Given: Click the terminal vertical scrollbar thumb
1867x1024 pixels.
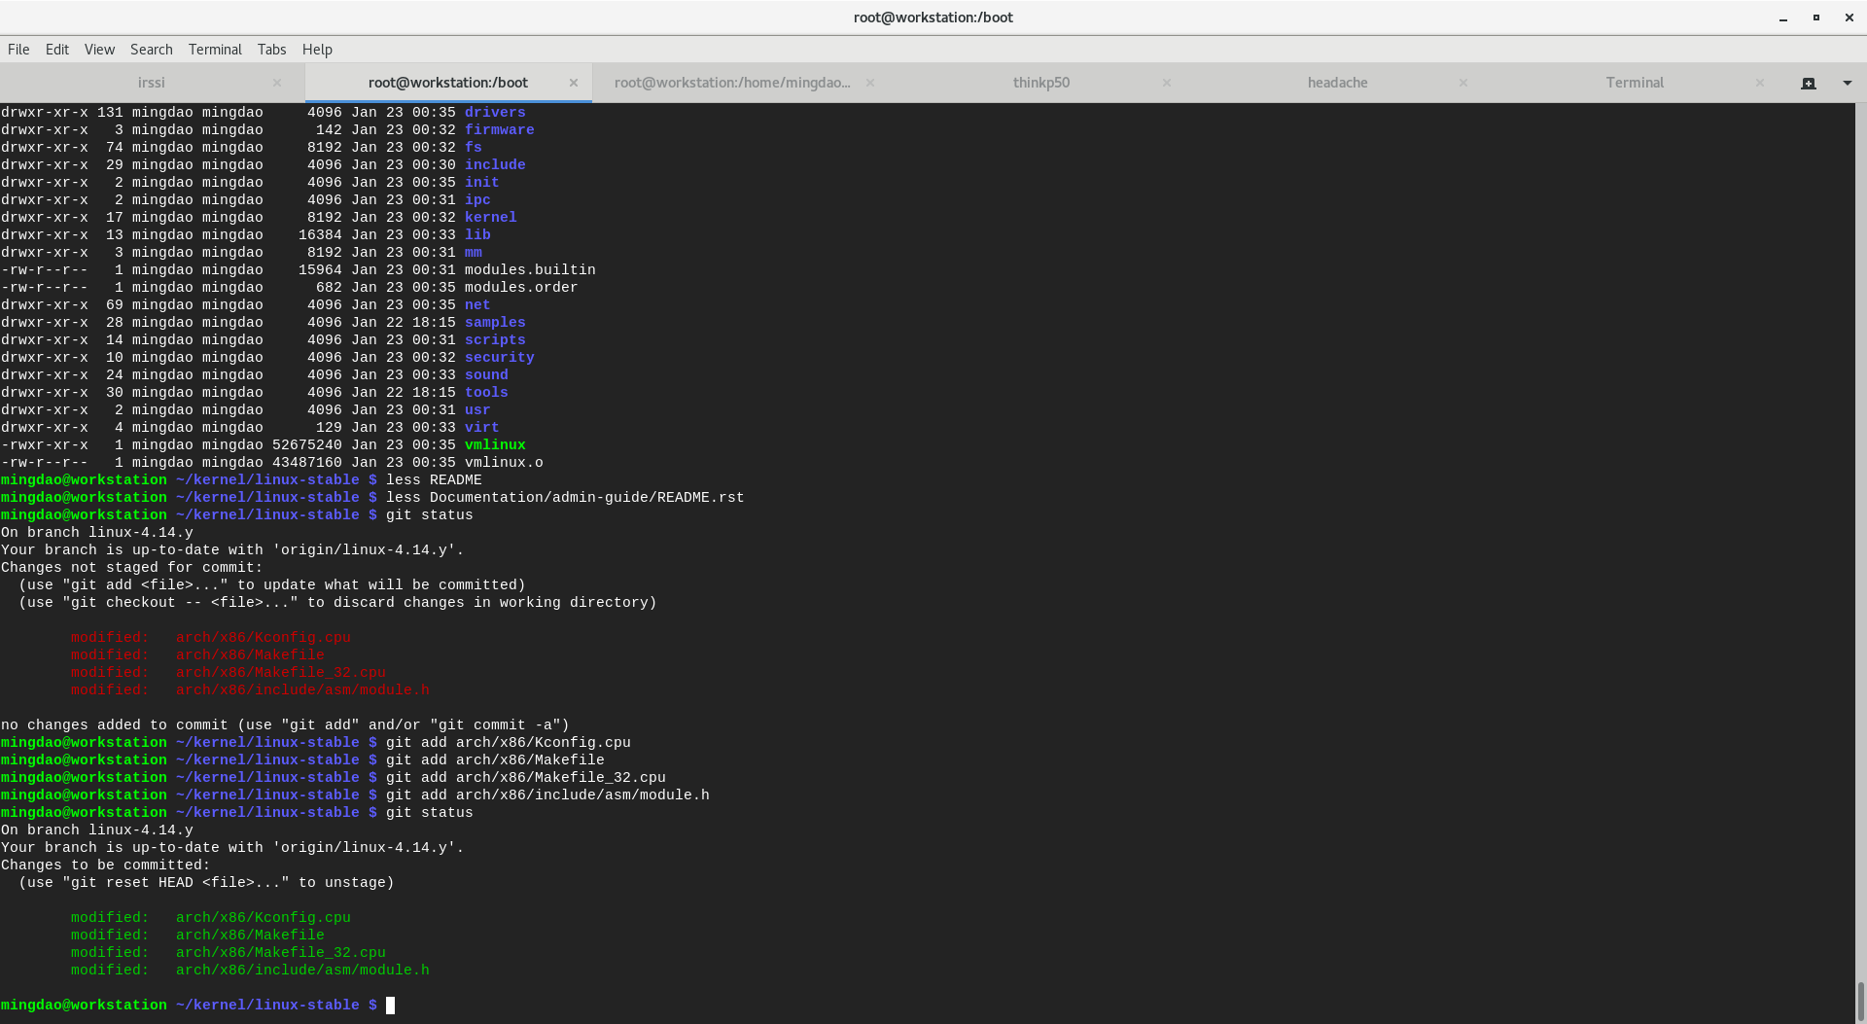Looking at the screenshot, I should (1860, 1002).
